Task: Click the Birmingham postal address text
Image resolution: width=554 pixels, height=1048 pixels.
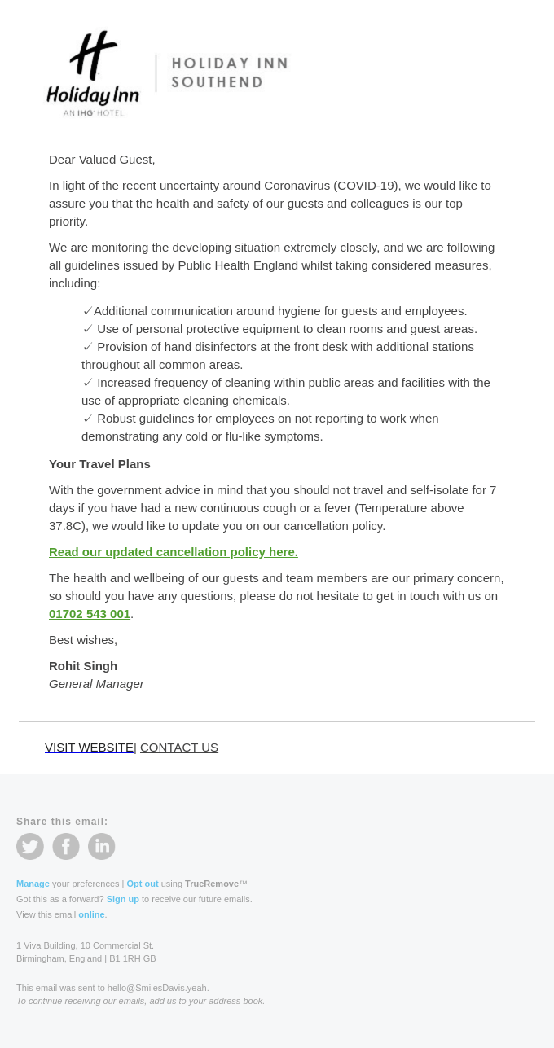Action: (86, 958)
